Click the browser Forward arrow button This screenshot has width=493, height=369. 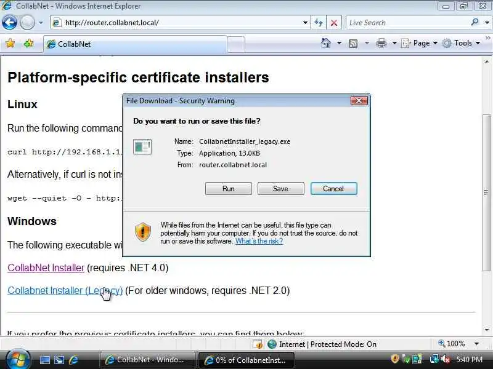coord(27,23)
